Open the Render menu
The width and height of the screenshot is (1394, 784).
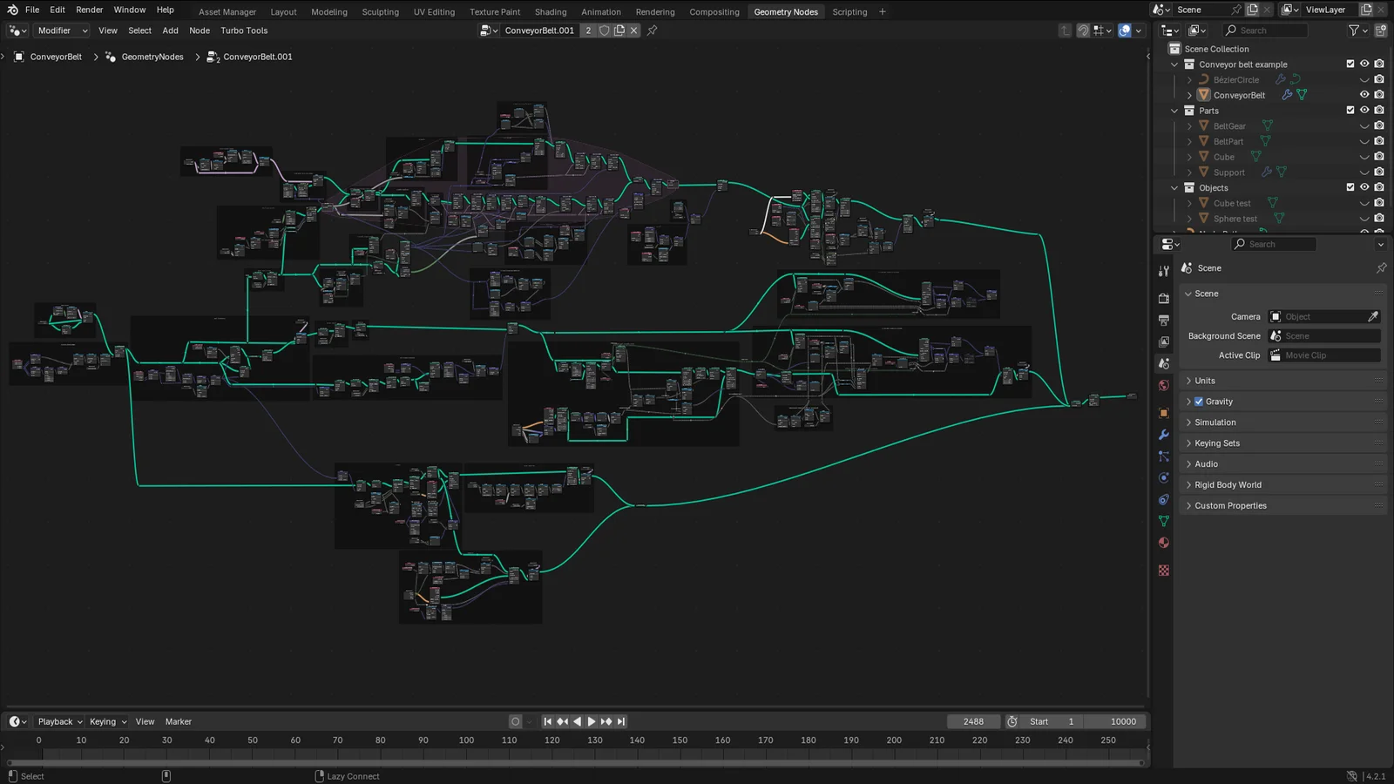click(x=89, y=10)
